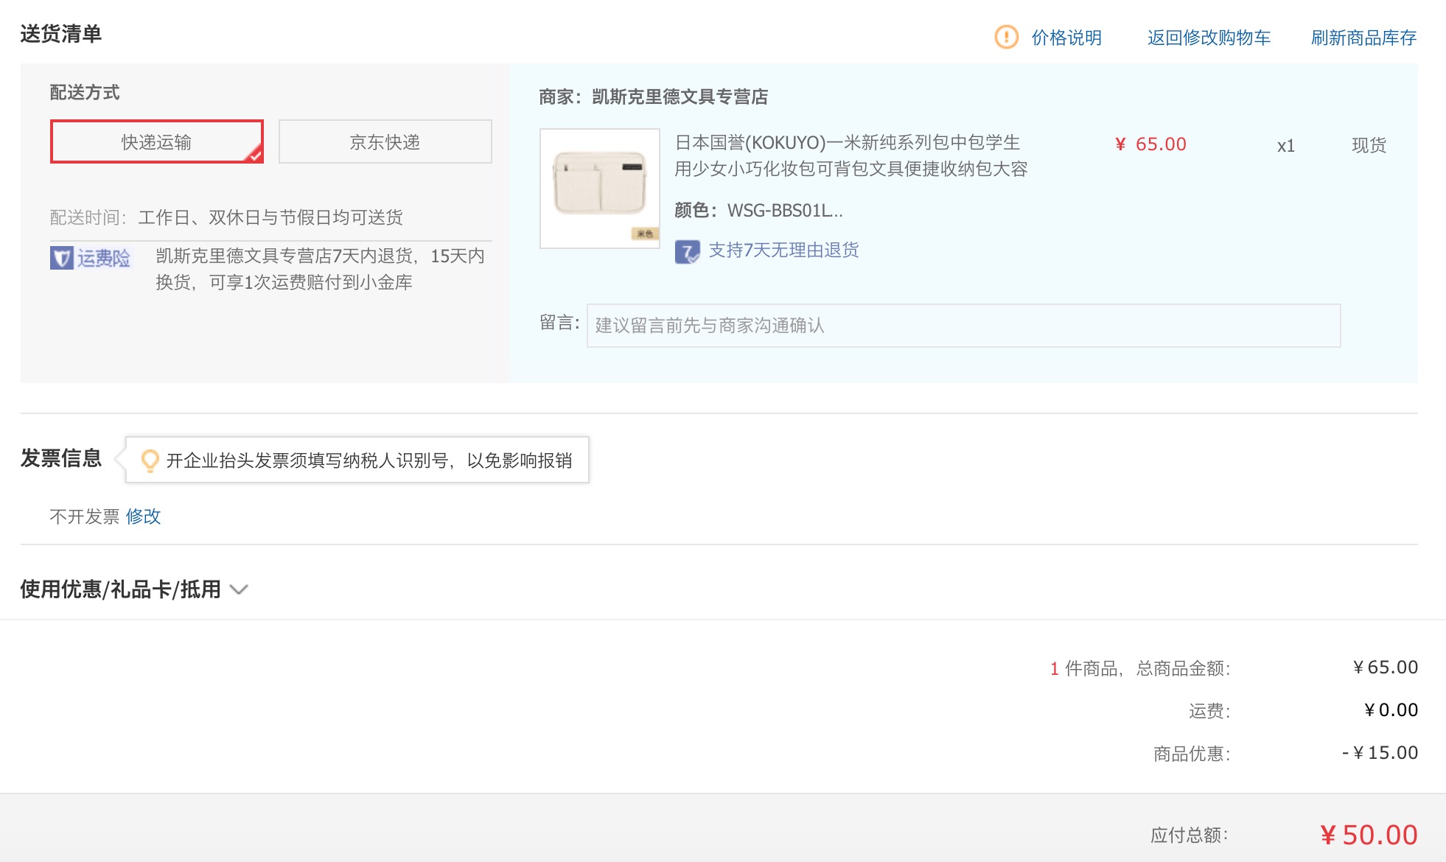This screenshot has width=1446, height=862.
Task: Expand 使用优惠/礼品卡/抵用 section chevron
Action: (x=239, y=589)
